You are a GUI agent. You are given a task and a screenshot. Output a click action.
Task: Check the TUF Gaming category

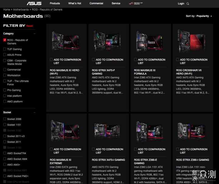pyautogui.click(x=5, y=49)
